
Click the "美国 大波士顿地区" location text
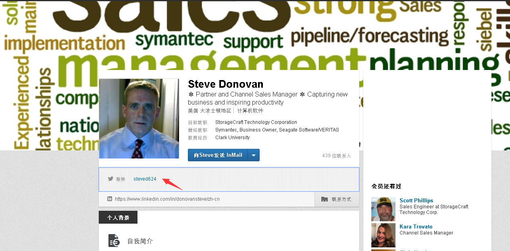point(210,111)
